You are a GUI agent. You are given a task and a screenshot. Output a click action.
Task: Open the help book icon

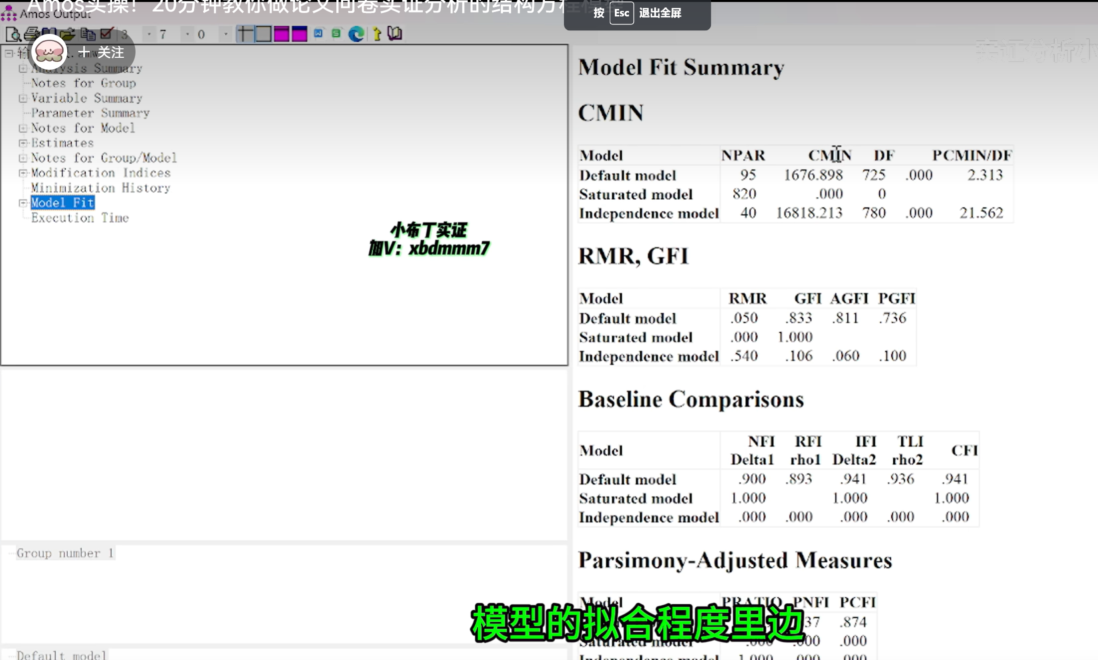pyautogui.click(x=395, y=34)
